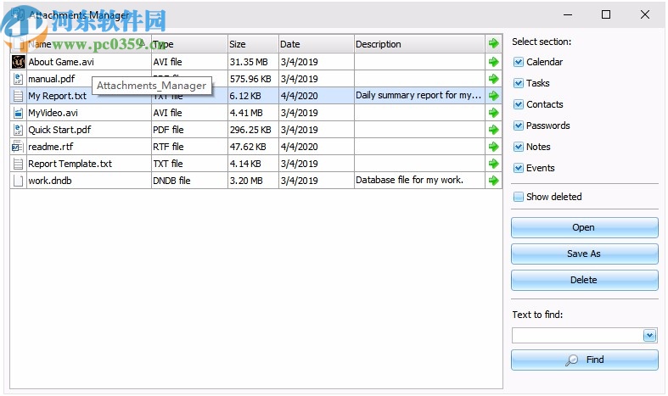Viewport: 668px width, 396px height.
Task: Select the MyVideo.avi file name
Action: [53, 114]
